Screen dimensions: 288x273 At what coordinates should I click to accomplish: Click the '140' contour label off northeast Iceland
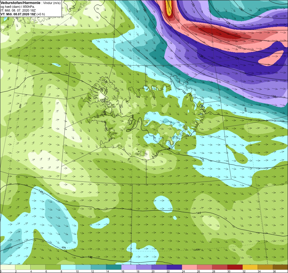click(x=184, y=91)
